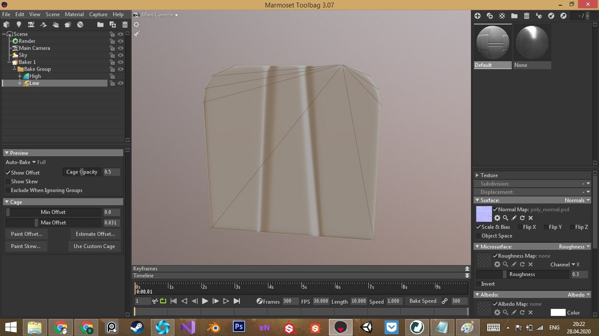Open the Auto-Bake Full dropdown
Image resolution: width=599 pixels, height=336 pixels.
25,162
